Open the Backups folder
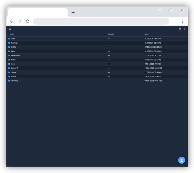 pos(14,43)
